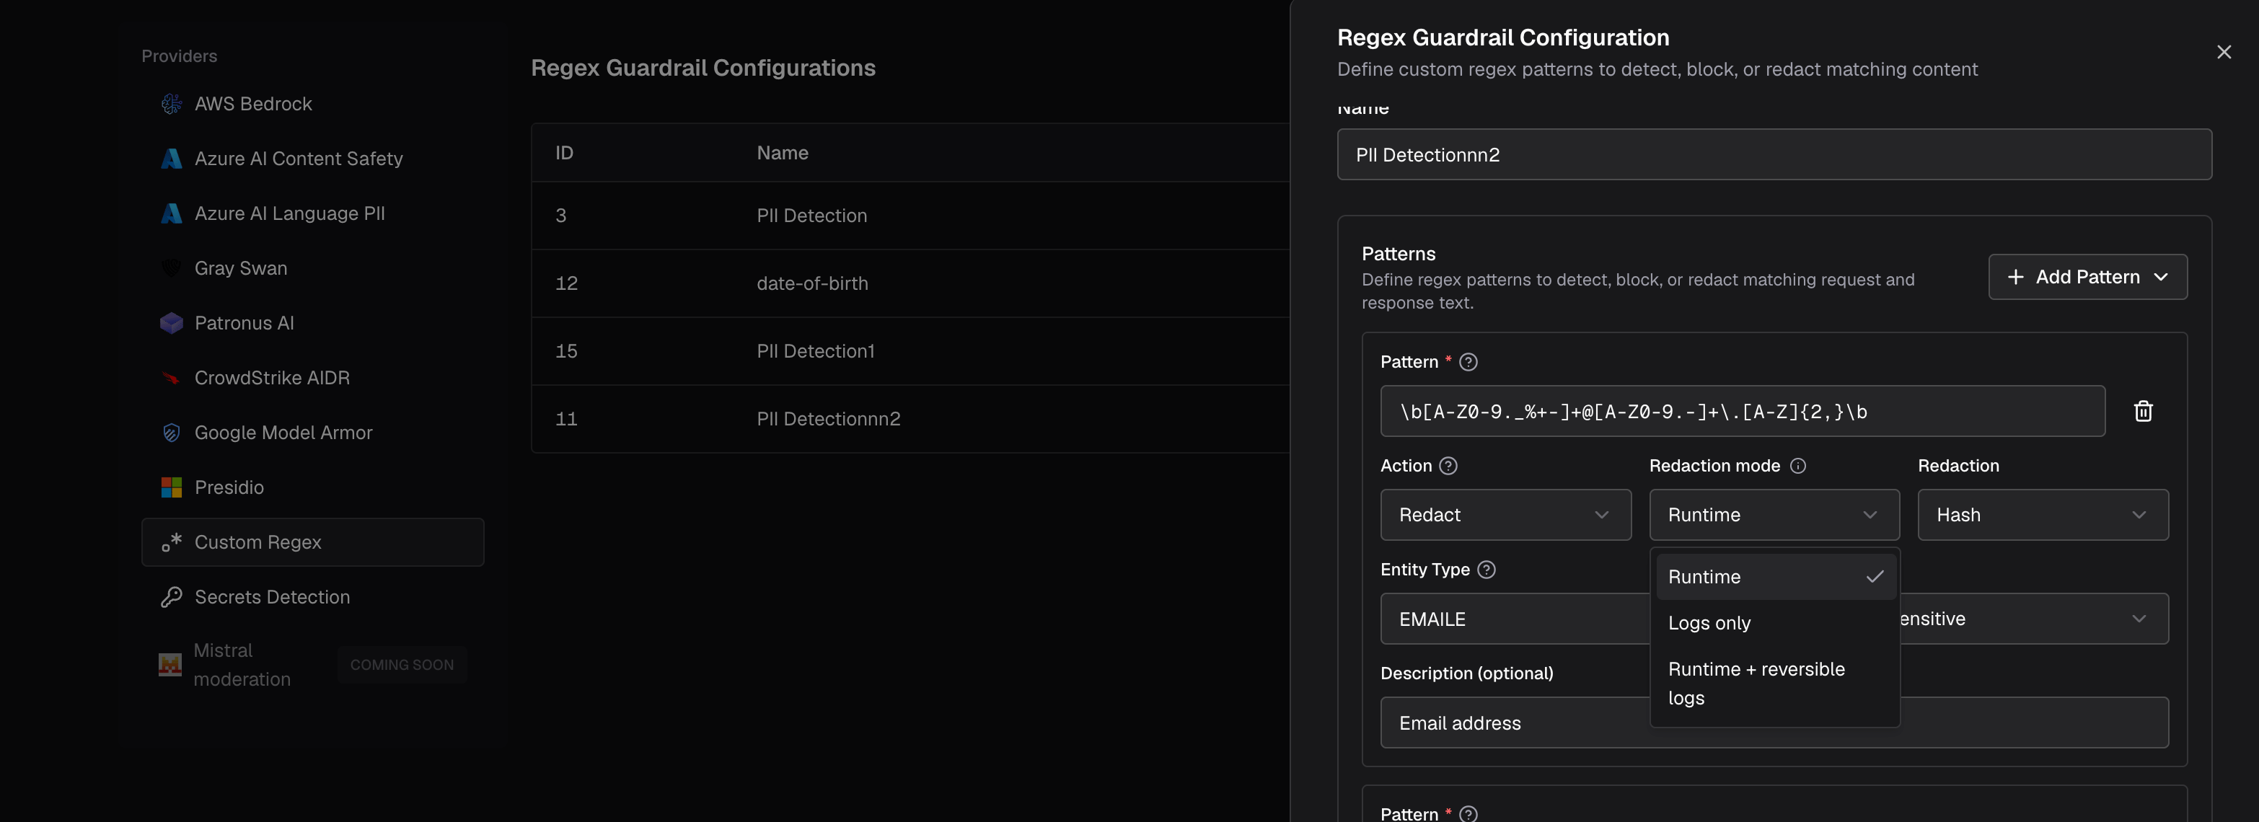Image resolution: width=2259 pixels, height=822 pixels.
Task: Open the Action dropdown set to Redact
Action: [x=1505, y=516]
